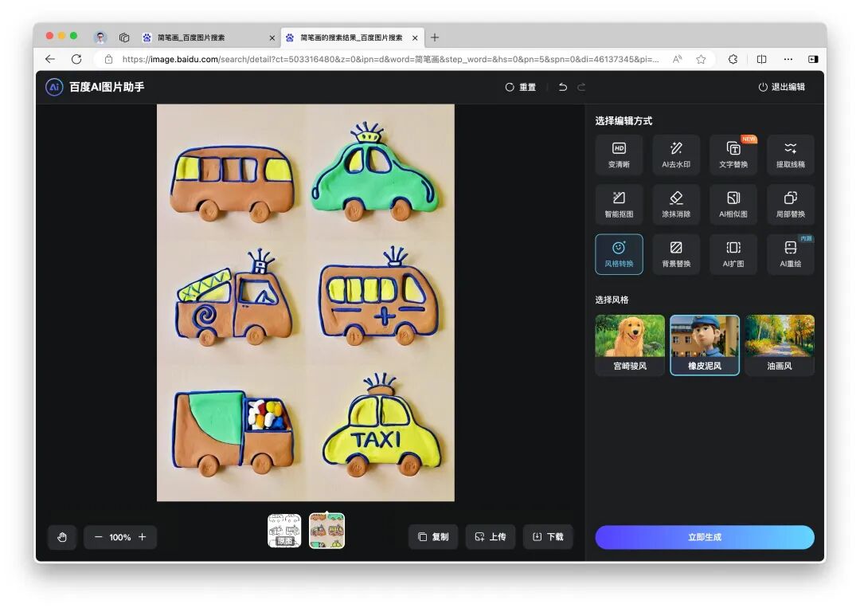Choose the AI去水印 watermark removal tool

tap(676, 155)
